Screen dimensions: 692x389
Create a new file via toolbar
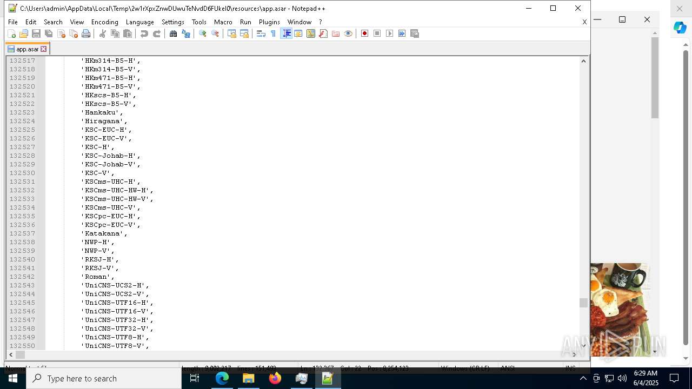point(11,33)
